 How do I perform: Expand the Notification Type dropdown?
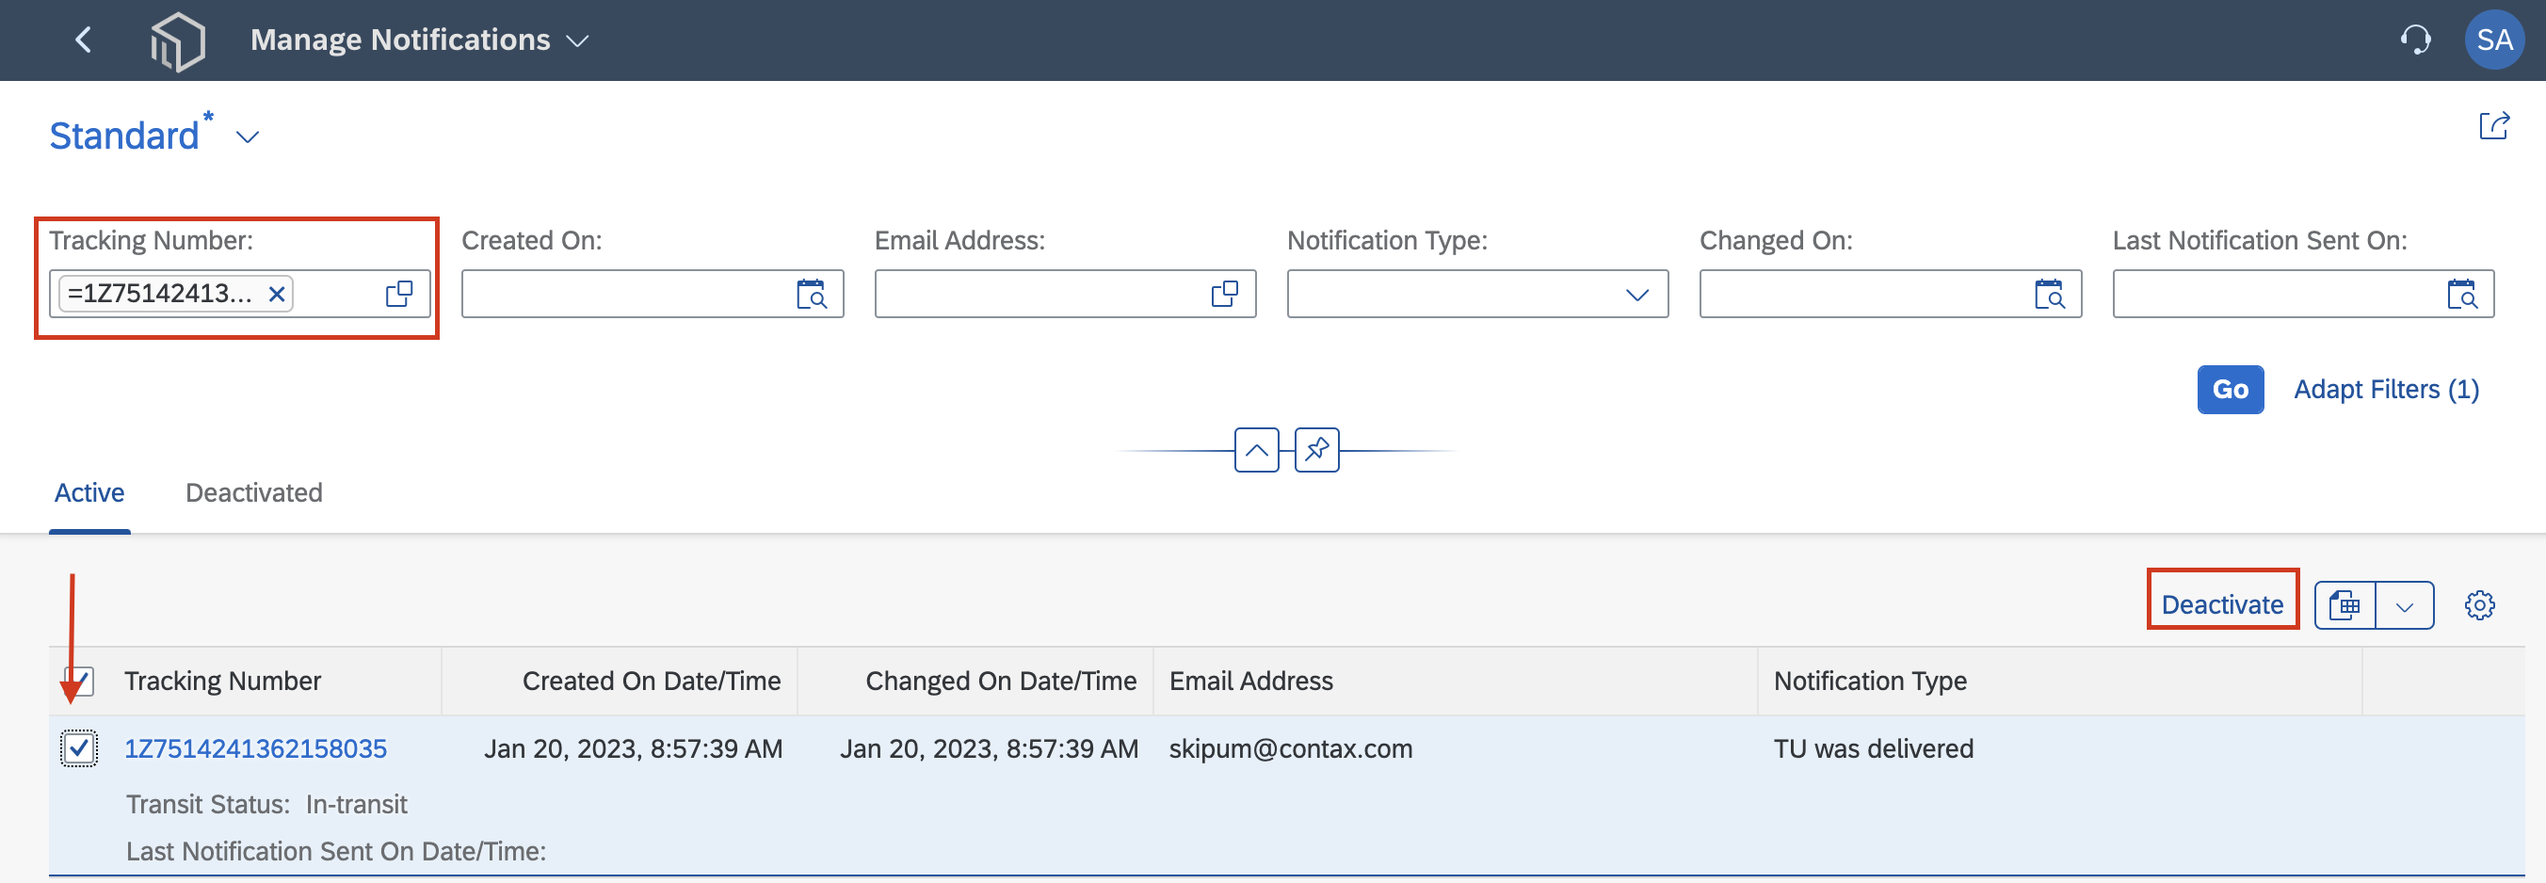tap(1636, 295)
